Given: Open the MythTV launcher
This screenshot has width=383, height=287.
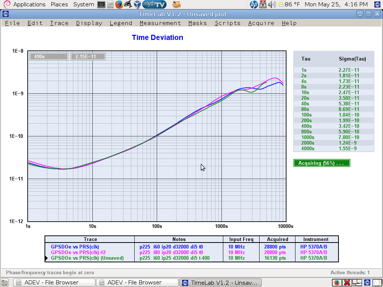Looking at the screenshot, I should click(154, 4).
